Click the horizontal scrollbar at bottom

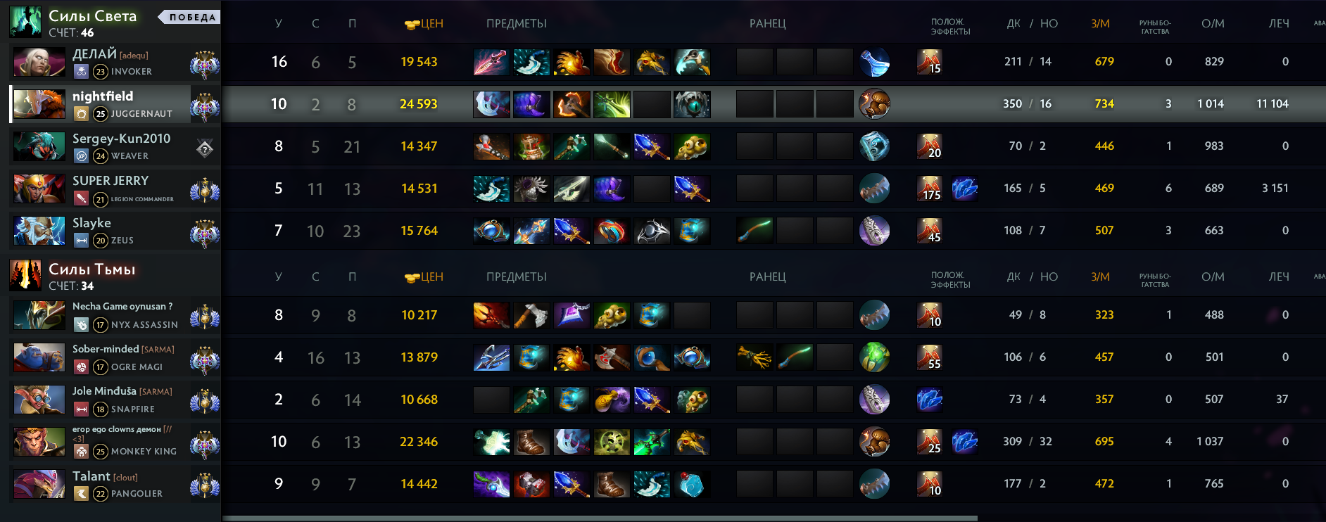coord(600,518)
